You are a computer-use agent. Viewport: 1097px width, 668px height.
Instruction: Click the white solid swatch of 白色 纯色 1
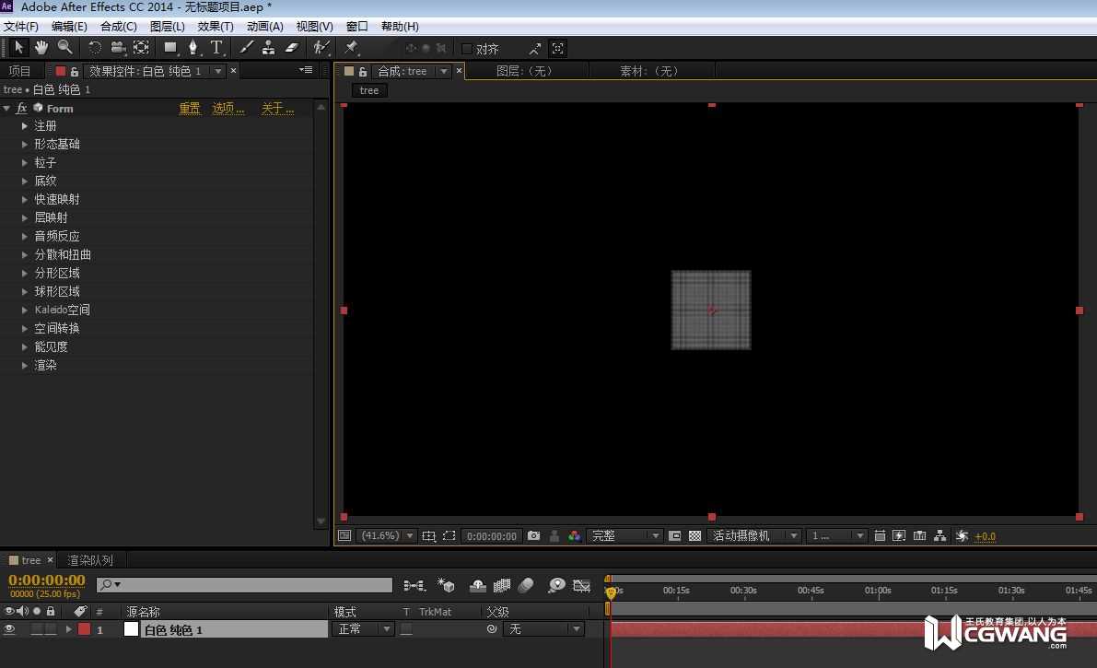131,628
